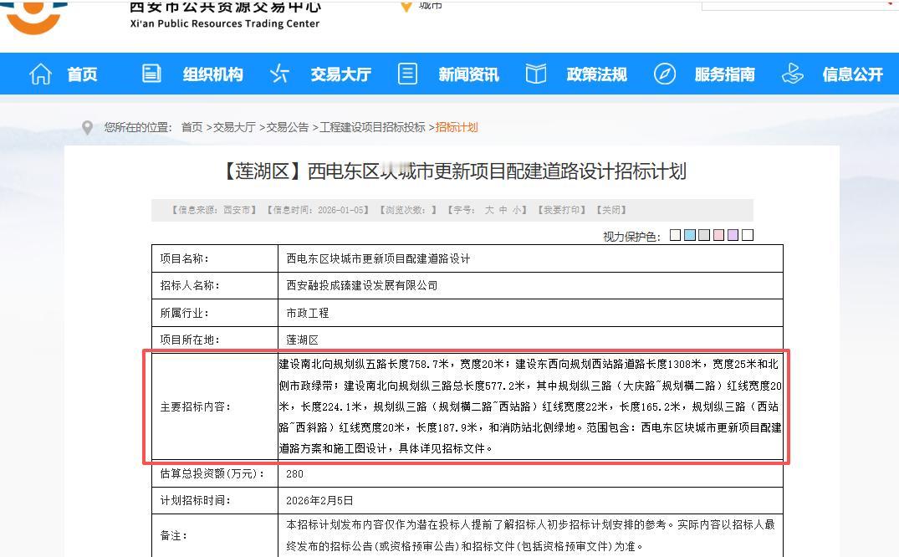Select the list icon beside 新闻资讯

click(407, 74)
